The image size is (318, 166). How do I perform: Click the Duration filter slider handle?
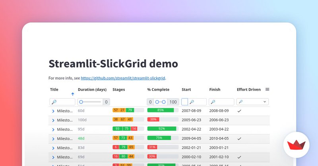tap(81, 102)
